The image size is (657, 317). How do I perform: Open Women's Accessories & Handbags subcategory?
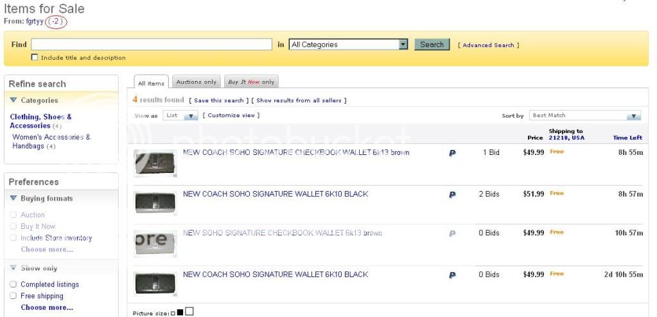[x=51, y=141]
